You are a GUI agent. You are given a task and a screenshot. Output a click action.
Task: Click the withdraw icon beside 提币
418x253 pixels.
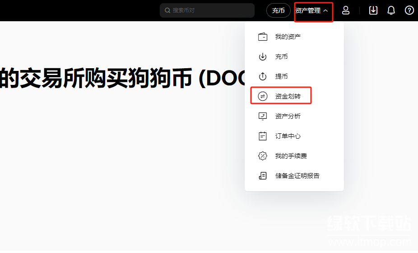[x=263, y=76]
